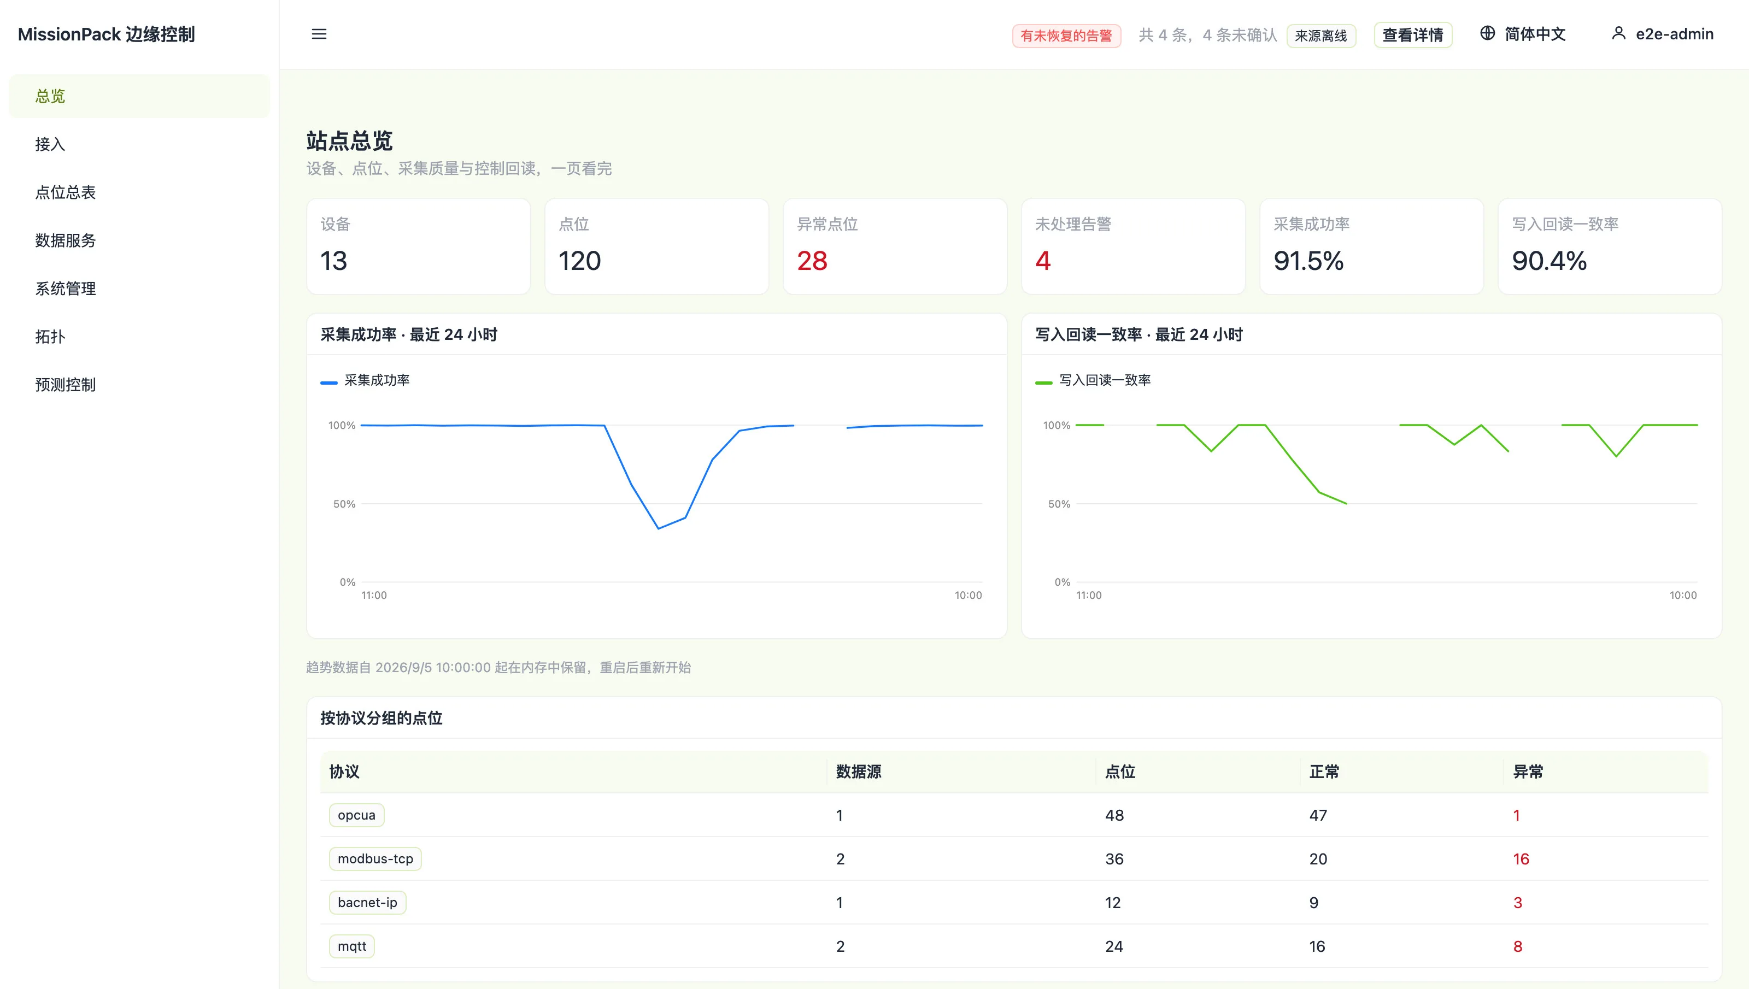Click the 查看详情 button
Viewport: 1749px width, 989px height.
(x=1413, y=36)
